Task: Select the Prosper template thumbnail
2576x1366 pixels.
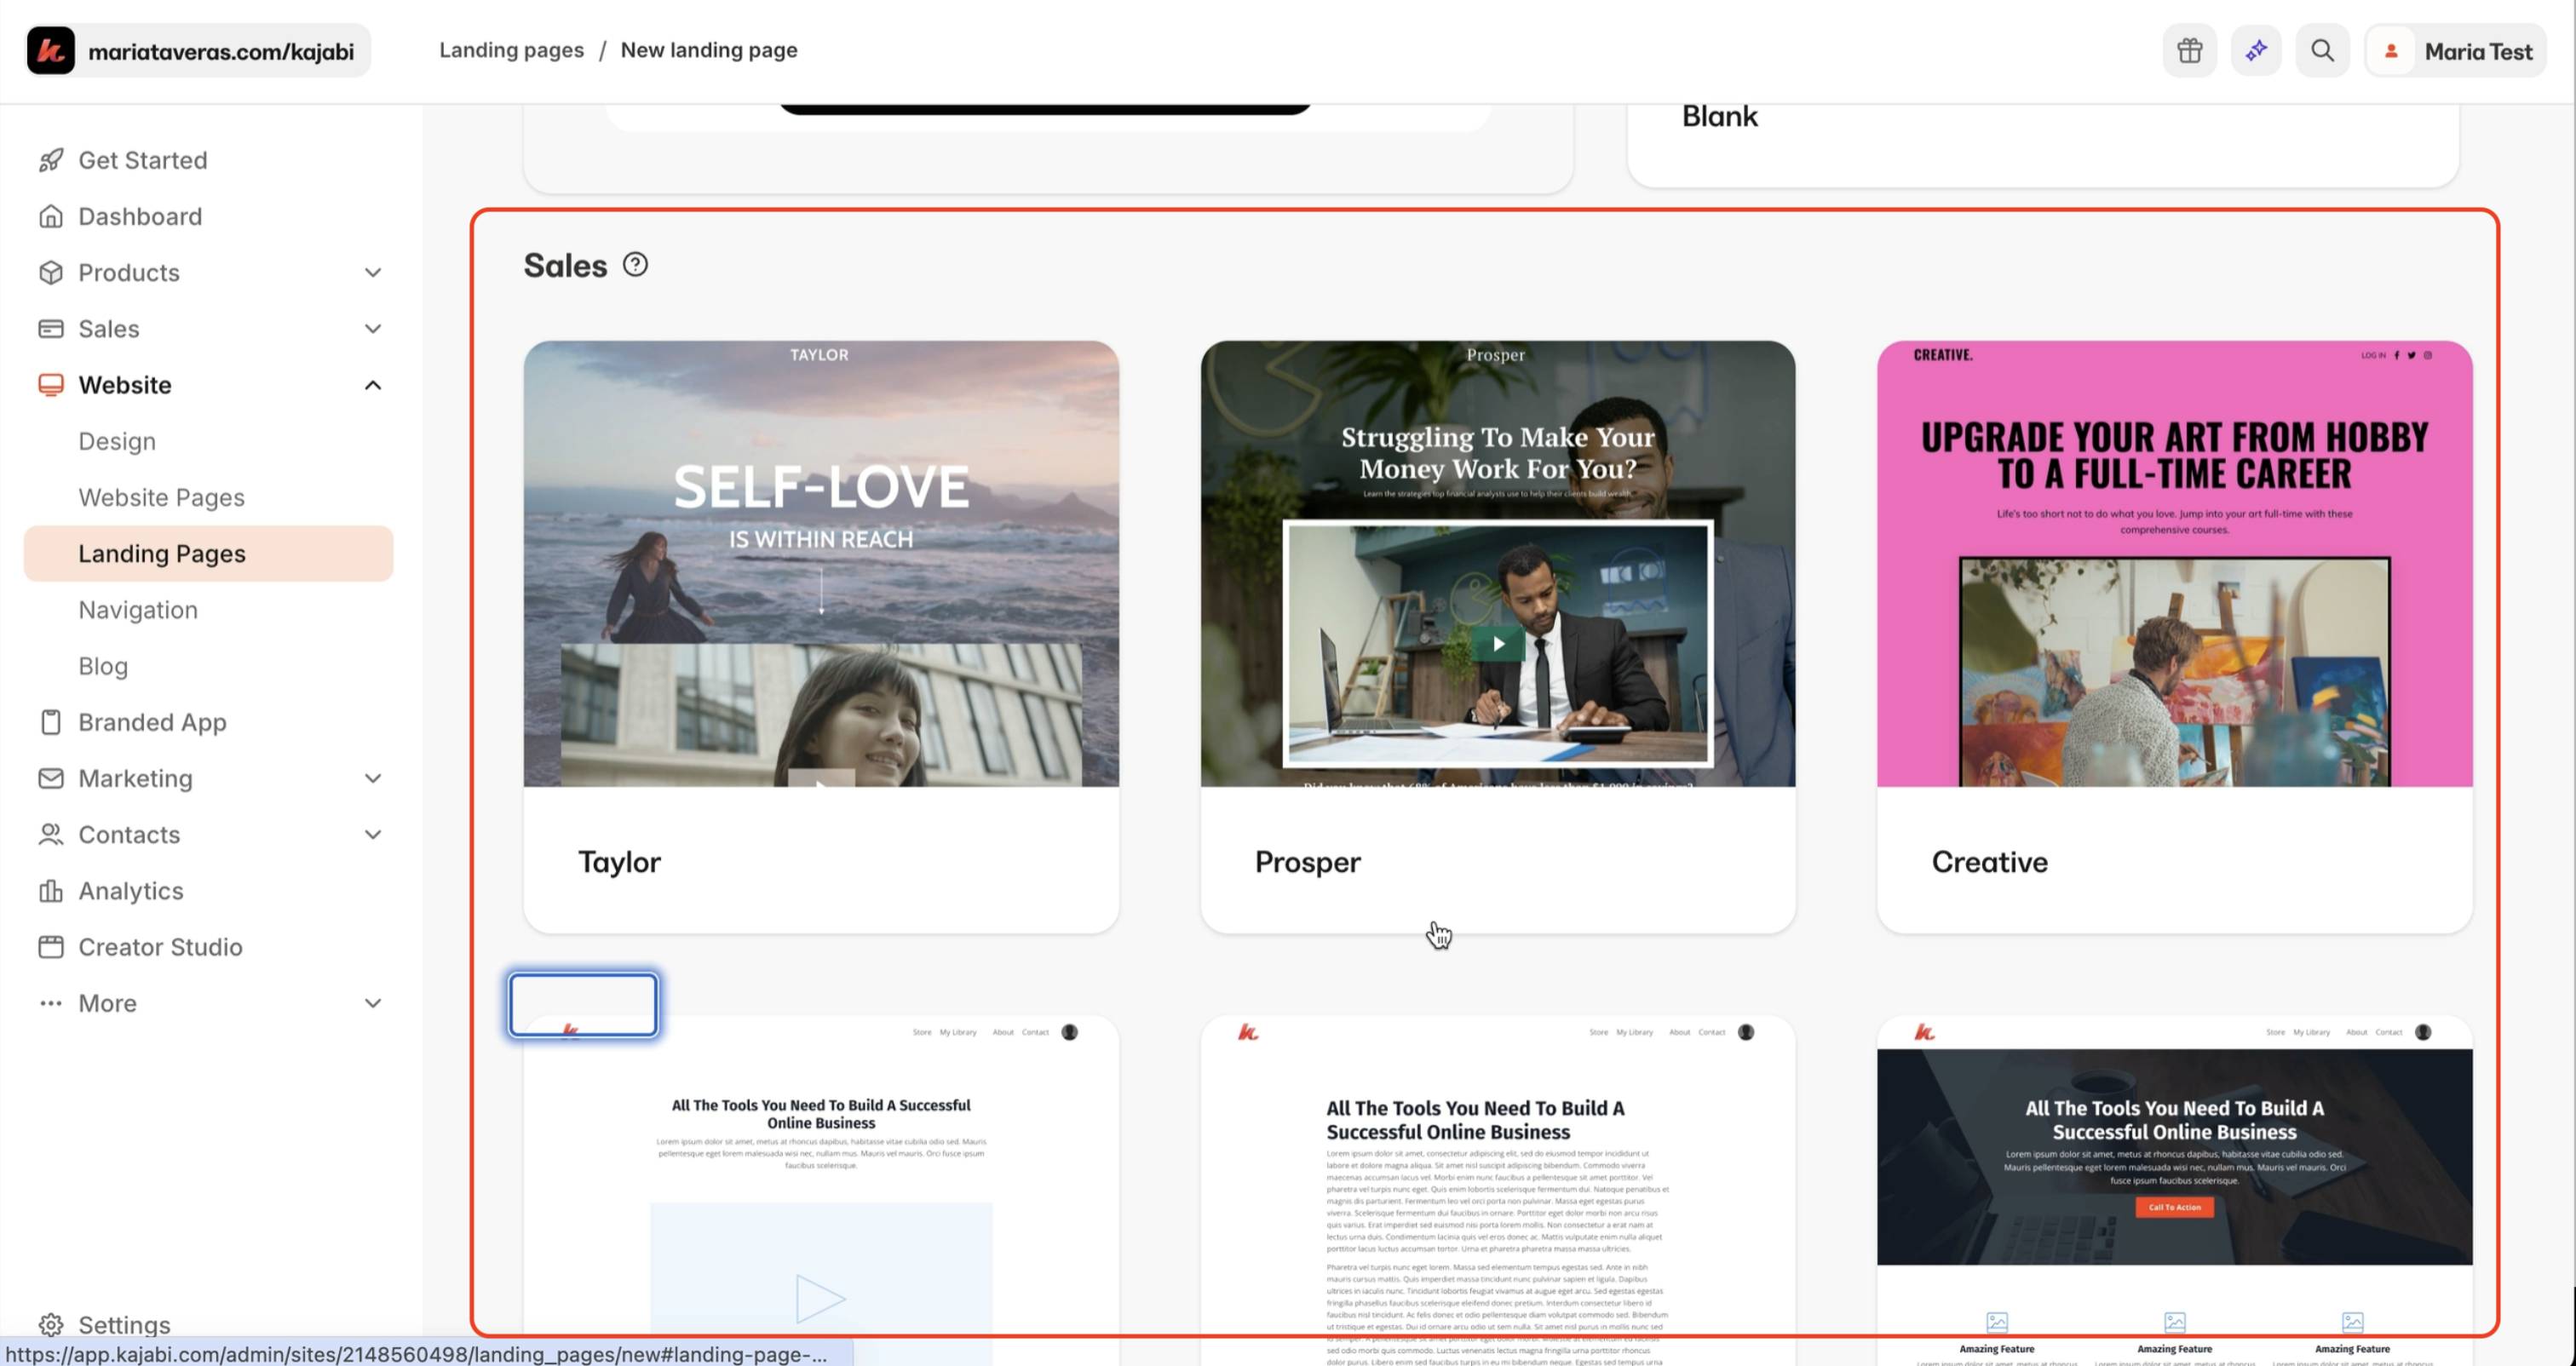Action: (x=1498, y=564)
